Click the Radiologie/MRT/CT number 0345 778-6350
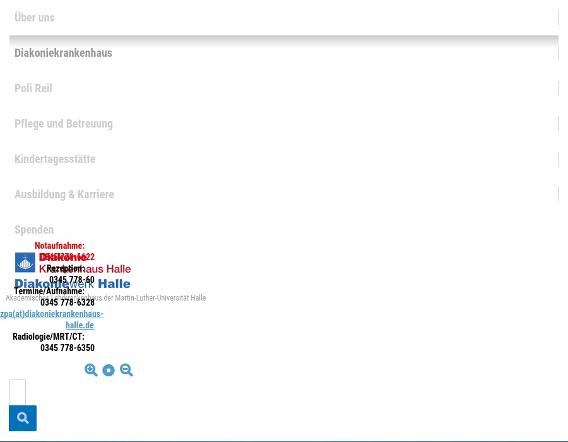Viewport: 568px width, 442px height. (x=68, y=348)
